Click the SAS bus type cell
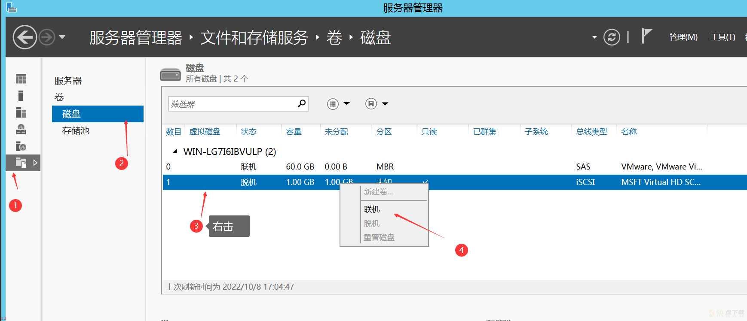The height and width of the screenshot is (321, 747). [583, 167]
